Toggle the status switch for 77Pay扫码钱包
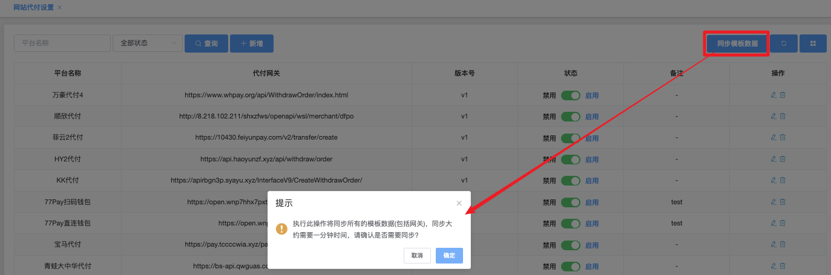This screenshot has width=831, height=275. tap(570, 202)
